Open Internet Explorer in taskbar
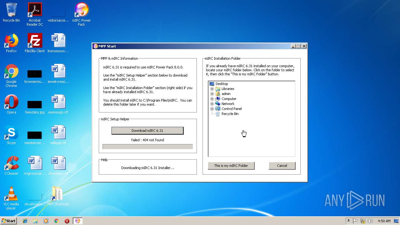This screenshot has height=225, width=400. click(25, 221)
